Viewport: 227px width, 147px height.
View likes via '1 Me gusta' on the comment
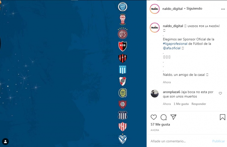(181, 104)
